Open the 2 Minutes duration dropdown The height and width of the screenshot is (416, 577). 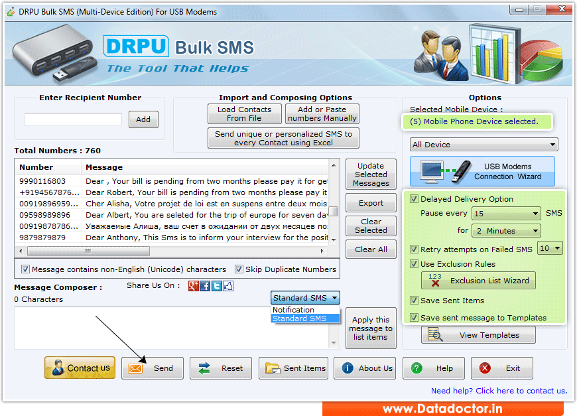coord(506,231)
